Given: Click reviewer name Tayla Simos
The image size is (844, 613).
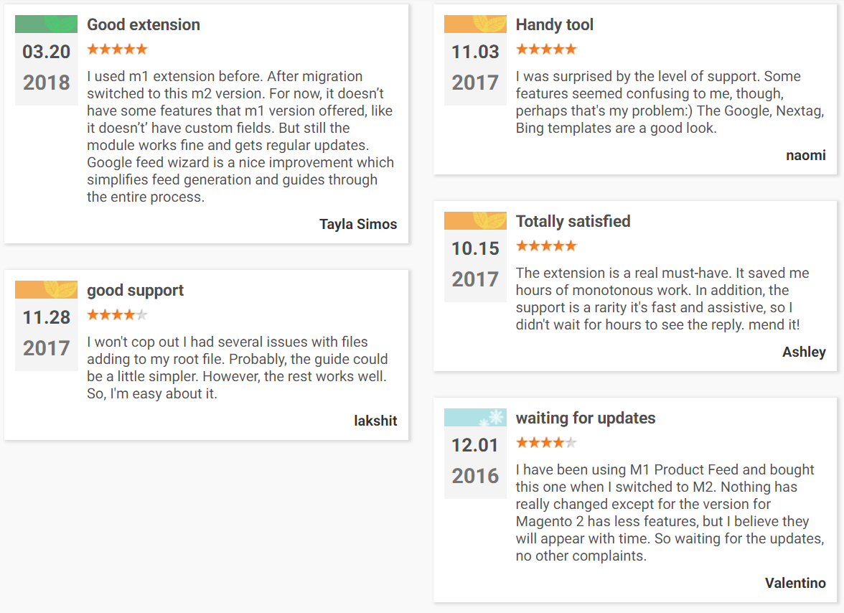Looking at the screenshot, I should tap(358, 224).
